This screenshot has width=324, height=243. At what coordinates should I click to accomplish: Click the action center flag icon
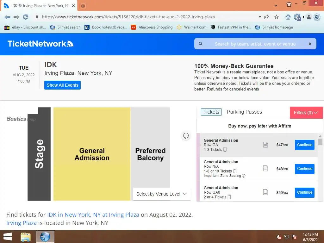point(294,237)
